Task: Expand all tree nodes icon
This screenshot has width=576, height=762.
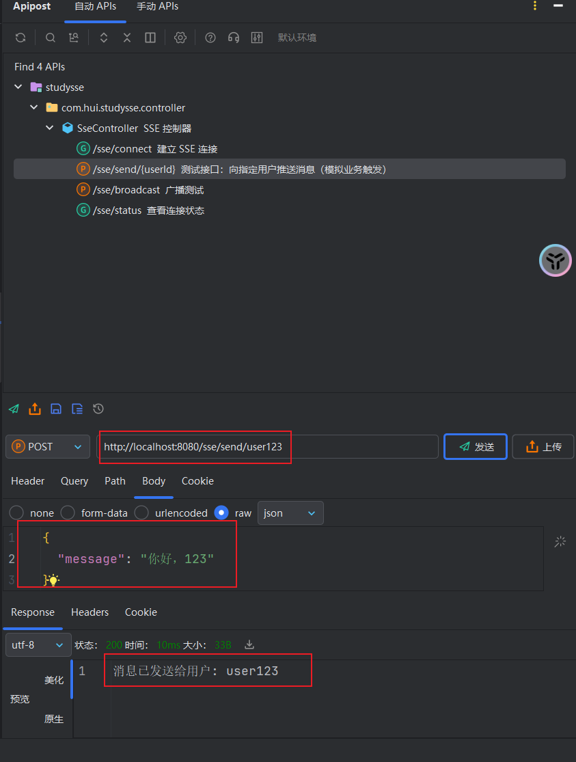Action: [x=104, y=38]
